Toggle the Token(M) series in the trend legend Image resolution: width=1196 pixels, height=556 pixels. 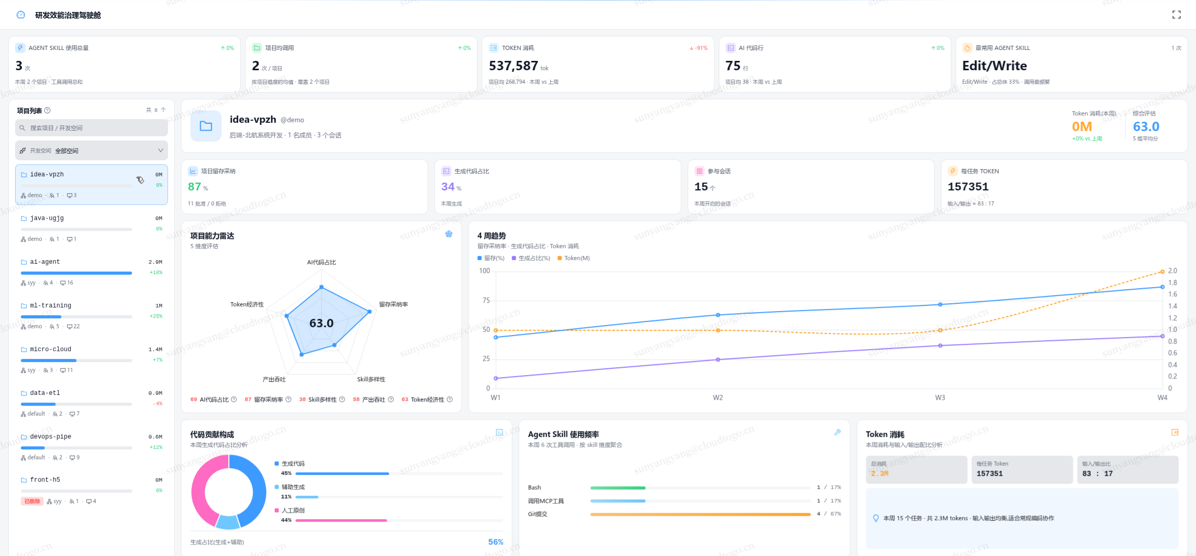(x=574, y=258)
